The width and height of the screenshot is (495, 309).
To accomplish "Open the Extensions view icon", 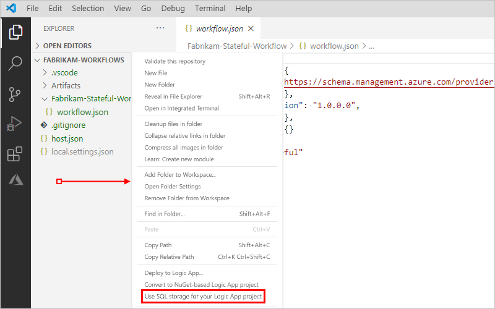I will tap(15, 154).
